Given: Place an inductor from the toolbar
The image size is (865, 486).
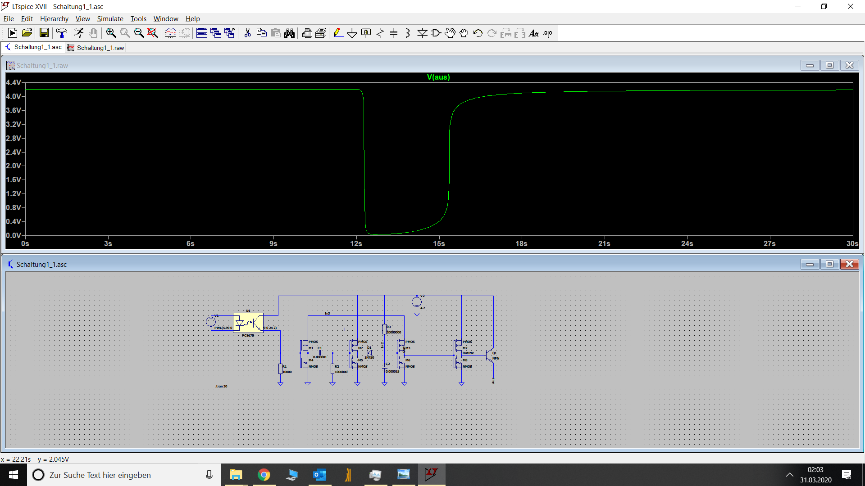Looking at the screenshot, I should (408, 33).
